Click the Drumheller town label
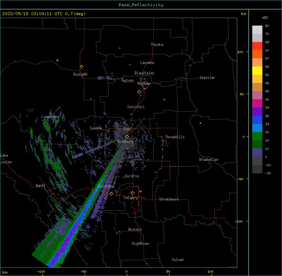The image size is (282, 276). (209, 160)
